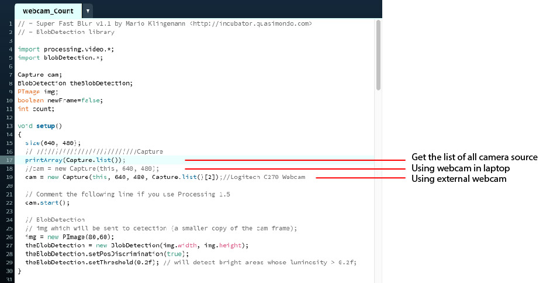
Task: Click the 'boolean newFrame=false' line
Action: (x=60, y=100)
